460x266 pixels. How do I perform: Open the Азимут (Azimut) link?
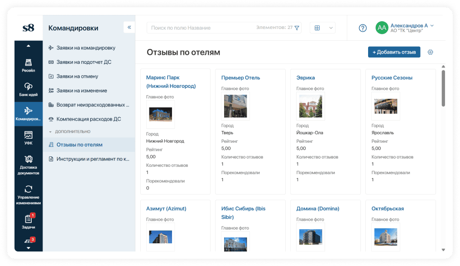pos(166,209)
